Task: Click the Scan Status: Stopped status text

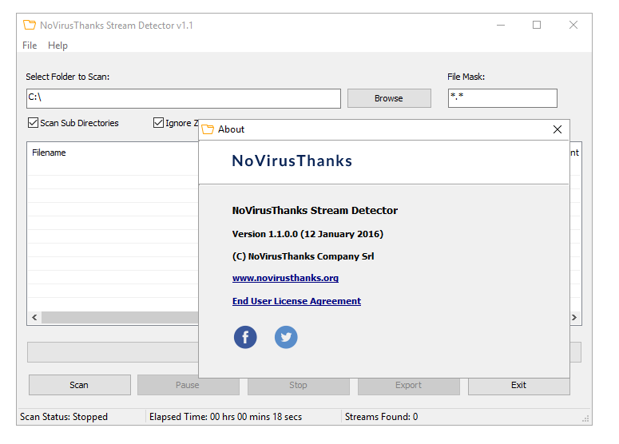Action: click(x=64, y=417)
